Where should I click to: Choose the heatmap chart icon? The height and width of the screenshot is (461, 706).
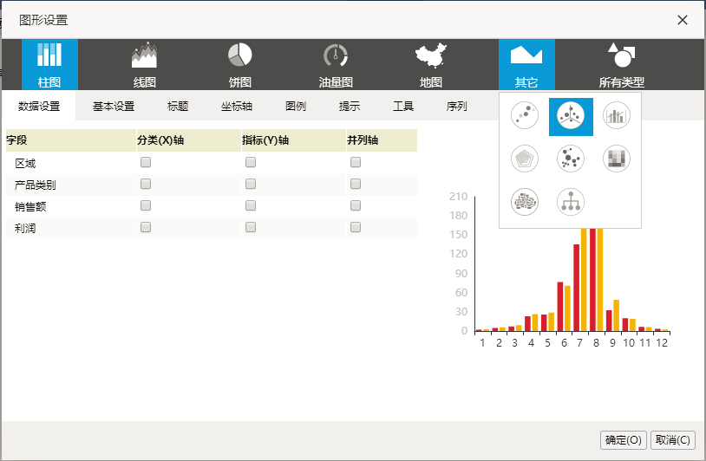(x=617, y=159)
